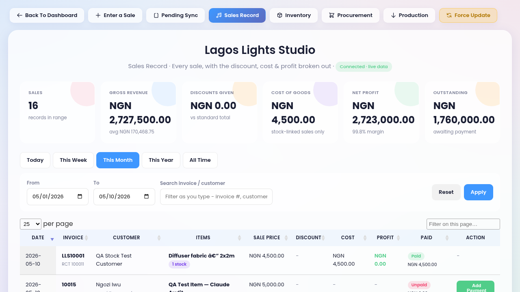Select the This Month range filter
520x292 pixels.
pyautogui.click(x=118, y=160)
